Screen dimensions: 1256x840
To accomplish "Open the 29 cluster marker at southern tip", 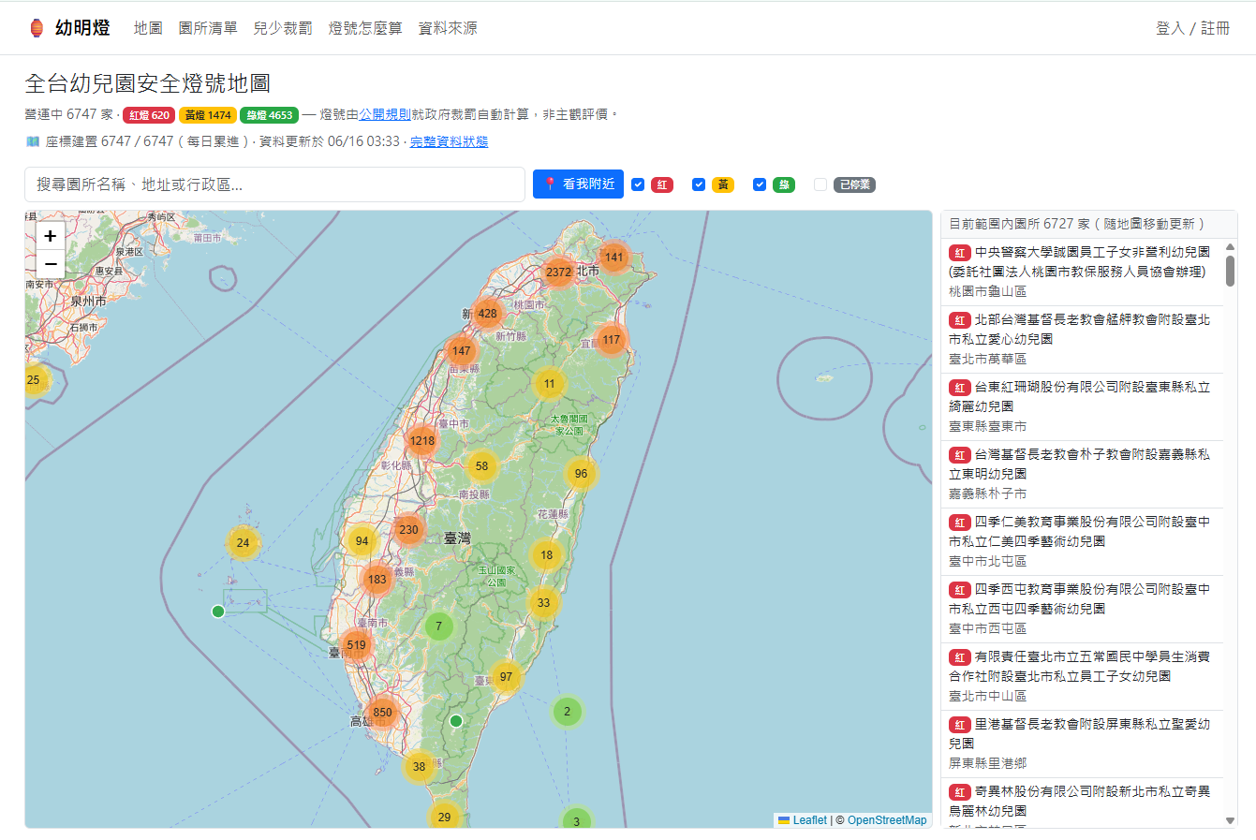I will pyautogui.click(x=444, y=817).
